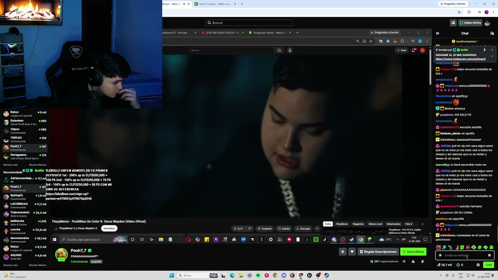498x280 pixels.
Task: Open the browser extensions puzzle icon
Action: (469, 12)
